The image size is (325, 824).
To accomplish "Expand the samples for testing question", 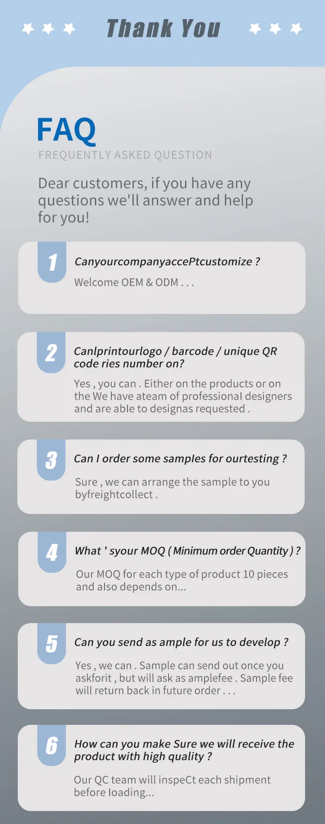I will click(180, 459).
